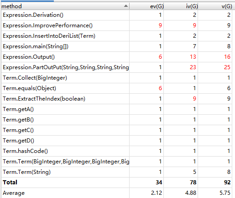
Task: Select the Term.equals(Object) row
Action: 116,88
